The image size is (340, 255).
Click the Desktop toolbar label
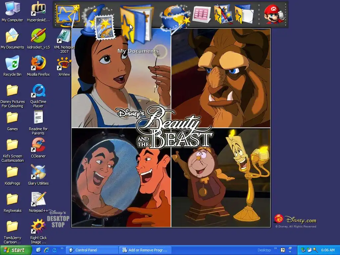[264, 250]
